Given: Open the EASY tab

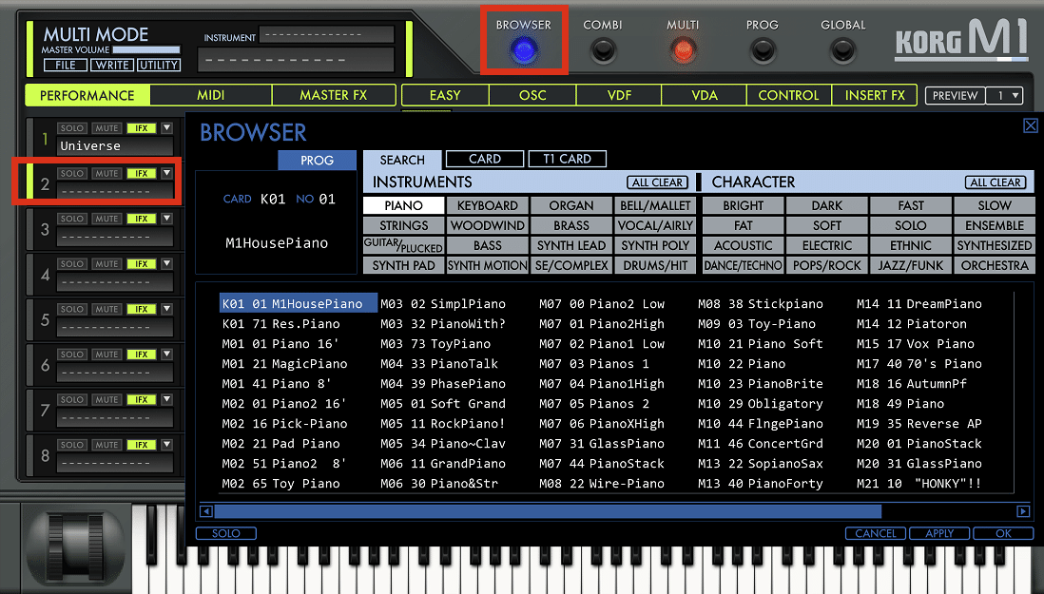Looking at the screenshot, I should (x=445, y=95).
